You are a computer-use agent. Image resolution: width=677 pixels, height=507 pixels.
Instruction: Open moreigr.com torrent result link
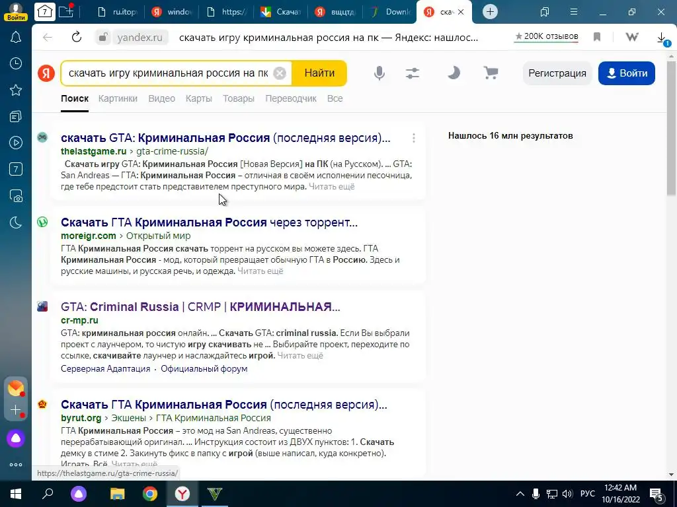click(x=209, y=222)
